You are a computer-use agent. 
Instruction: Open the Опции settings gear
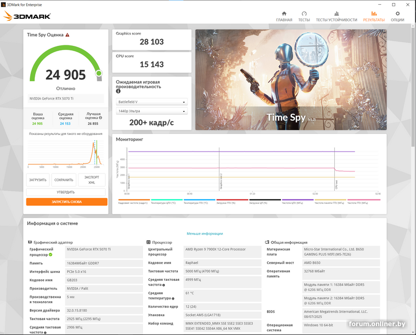pos(397,17)
